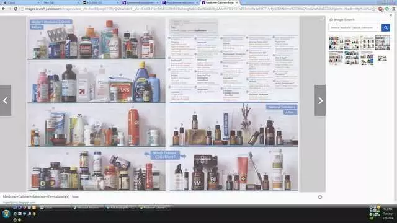Go to the next image arrow

[320, 100]
